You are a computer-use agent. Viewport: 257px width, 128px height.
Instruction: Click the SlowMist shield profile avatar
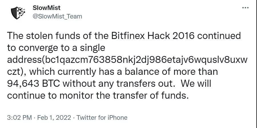coord(18,13)
